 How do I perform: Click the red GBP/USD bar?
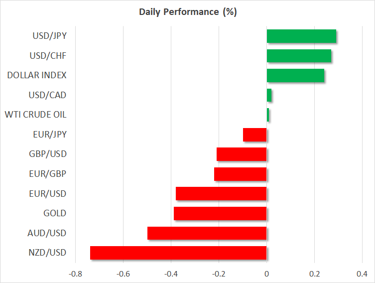242,154
